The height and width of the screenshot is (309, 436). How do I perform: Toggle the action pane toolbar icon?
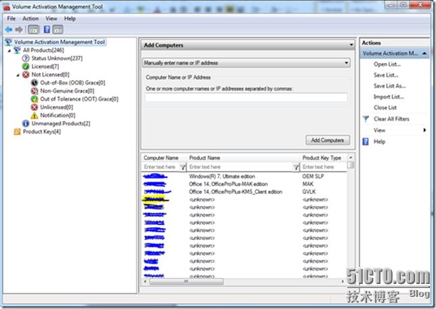tap(58, 30)
